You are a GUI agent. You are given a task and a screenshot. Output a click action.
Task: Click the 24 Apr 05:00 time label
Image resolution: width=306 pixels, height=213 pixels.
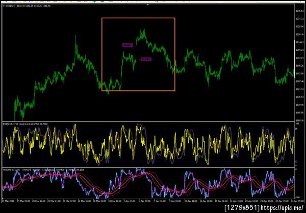pyautogui.click(x=297, y=201)
